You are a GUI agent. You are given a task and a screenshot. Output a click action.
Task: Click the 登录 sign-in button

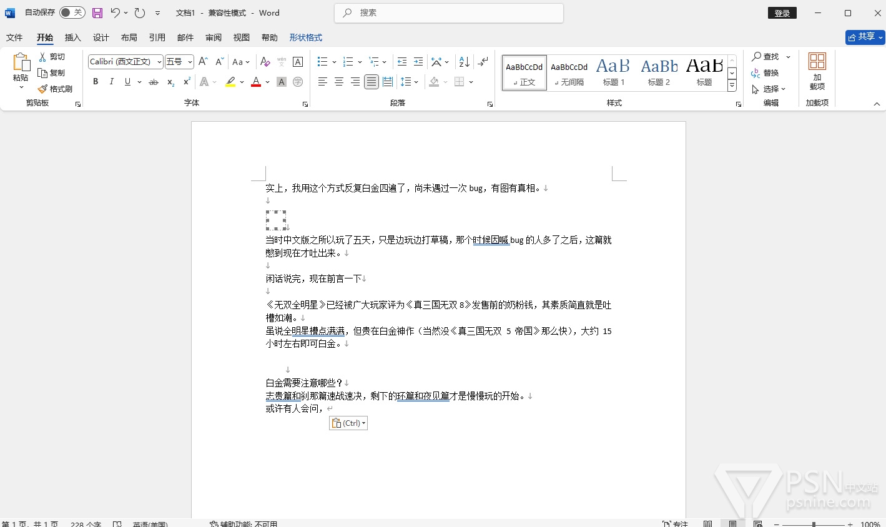pos(782,13)
